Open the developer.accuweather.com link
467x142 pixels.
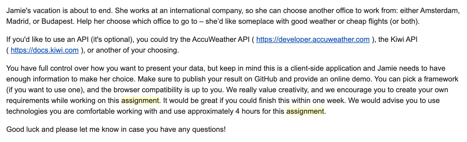coord(313,40)
